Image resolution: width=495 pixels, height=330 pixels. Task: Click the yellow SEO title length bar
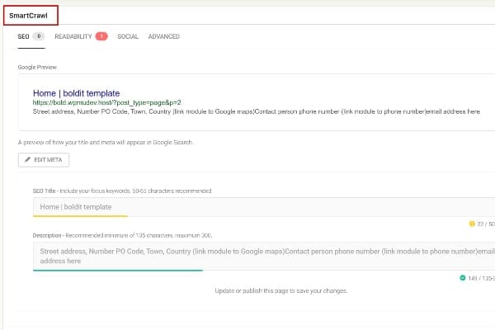[x=80, y=216]
